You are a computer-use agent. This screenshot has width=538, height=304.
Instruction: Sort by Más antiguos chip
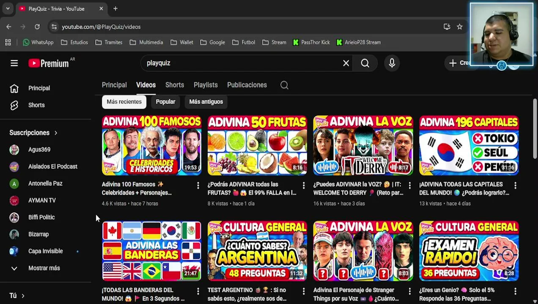click(206, 102)
